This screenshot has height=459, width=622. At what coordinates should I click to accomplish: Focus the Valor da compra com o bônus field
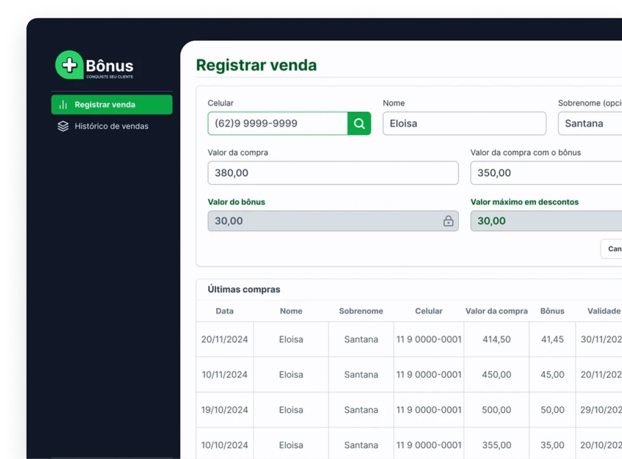point(546,173)
